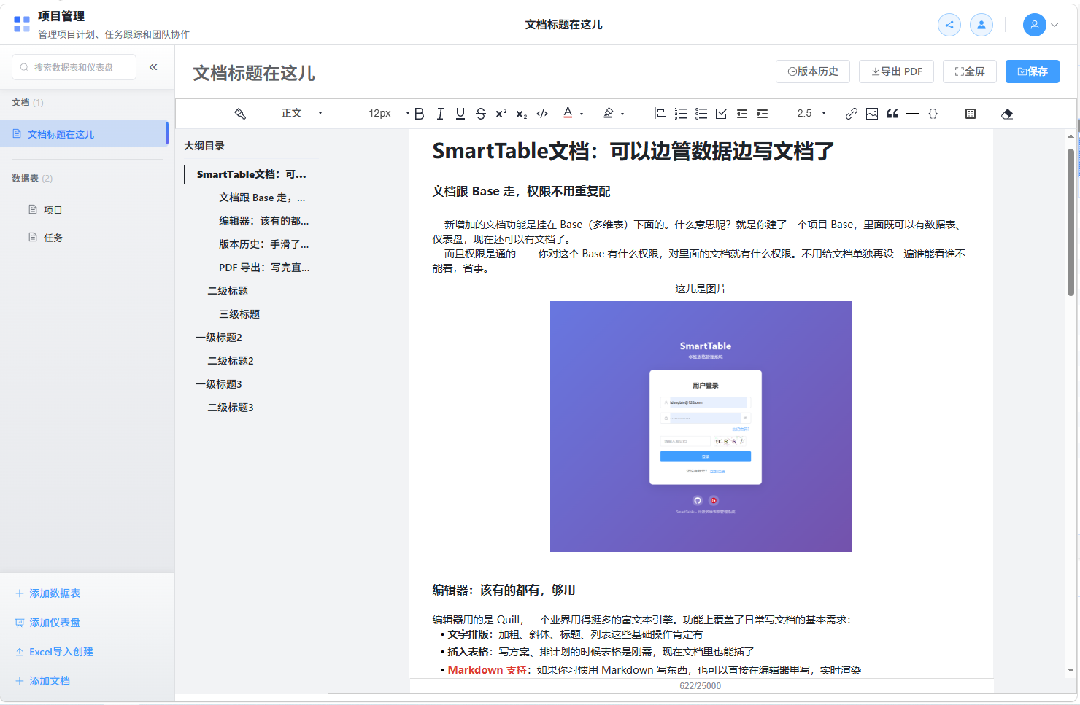Open version history (版本历史)
This screenshot has height=705, width=1080.
813,71
